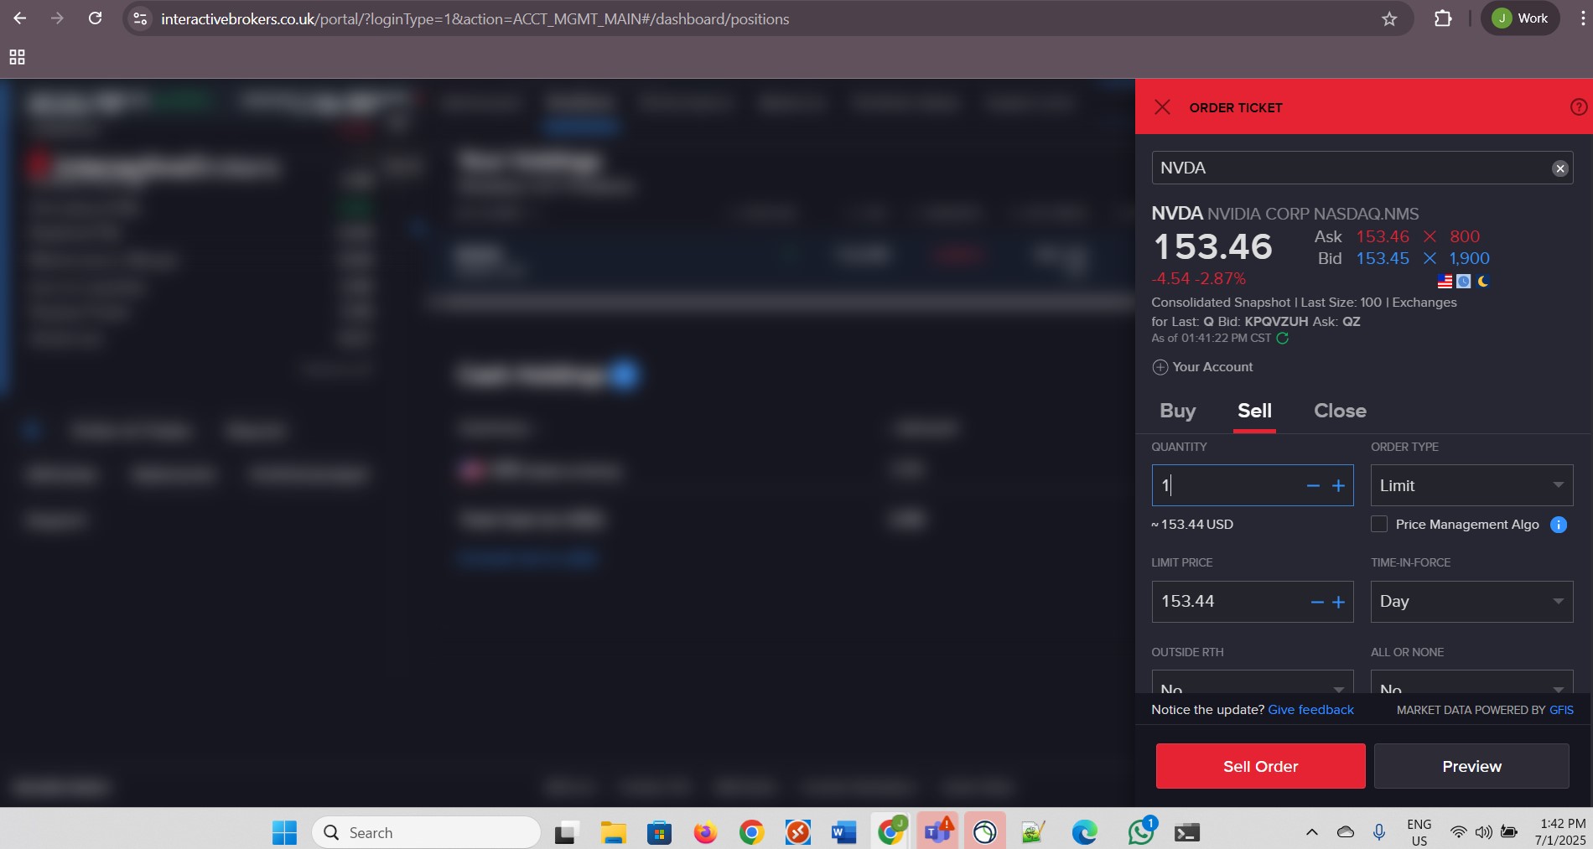Submit the Sell Order button
The width and height of the screenshot is (1593, 849).
click(1260, 766)
